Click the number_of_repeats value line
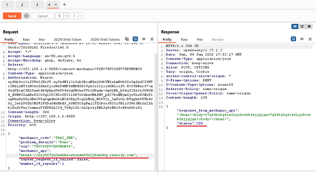Viewport: 316px width, 174px height. click(x=42, y=164)
